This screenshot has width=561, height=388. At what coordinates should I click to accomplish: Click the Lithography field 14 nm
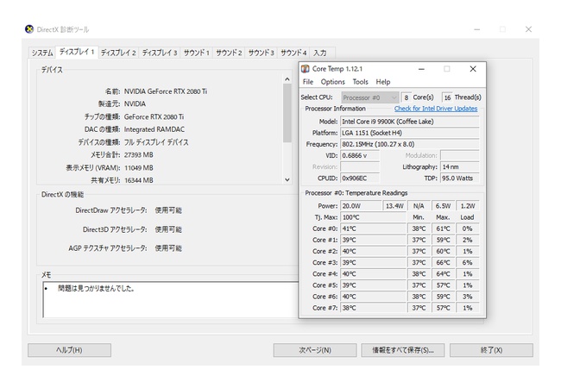click(x=460, y=167)
